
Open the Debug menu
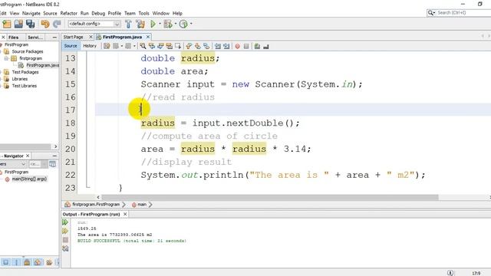(x=98, y=13)
